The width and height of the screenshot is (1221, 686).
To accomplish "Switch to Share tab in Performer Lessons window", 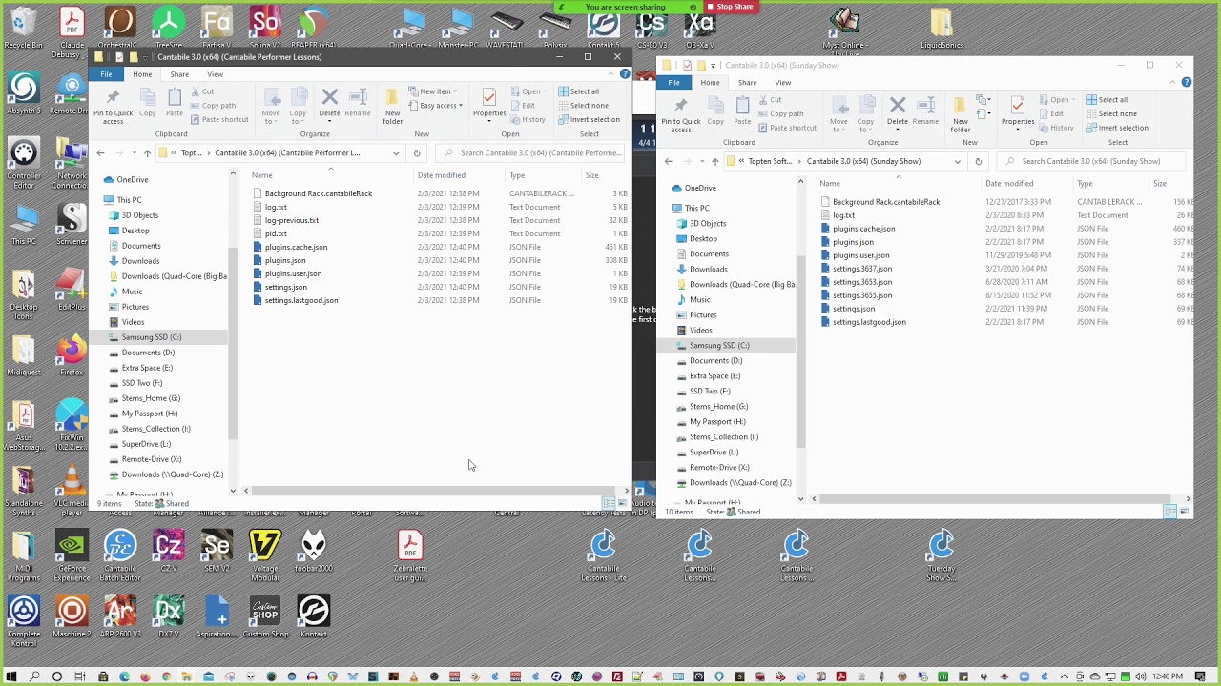I will [179, 74].
